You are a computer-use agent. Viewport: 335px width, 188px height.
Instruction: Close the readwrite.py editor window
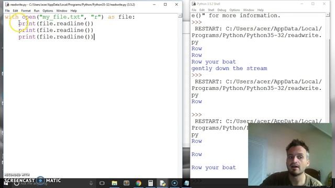(176, 5)
